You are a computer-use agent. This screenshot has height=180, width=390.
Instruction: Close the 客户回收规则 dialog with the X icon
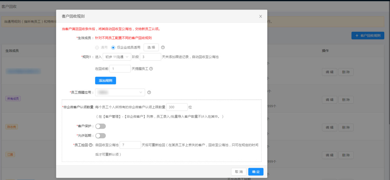coord(261,16)
